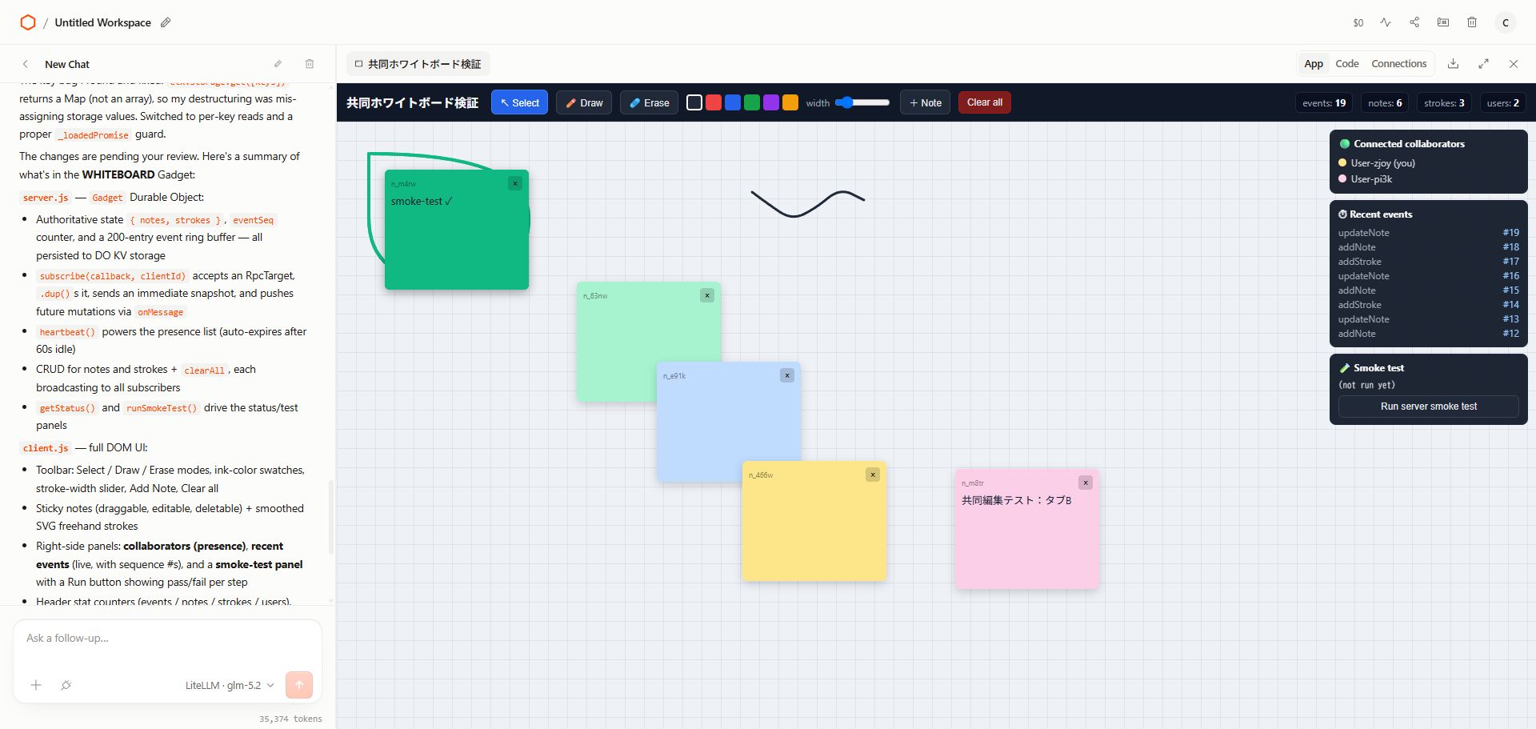The height and width of the screenshot is (729, 1536).
Task: Click the events: 19 counter
Action: tap(1324, 102)
